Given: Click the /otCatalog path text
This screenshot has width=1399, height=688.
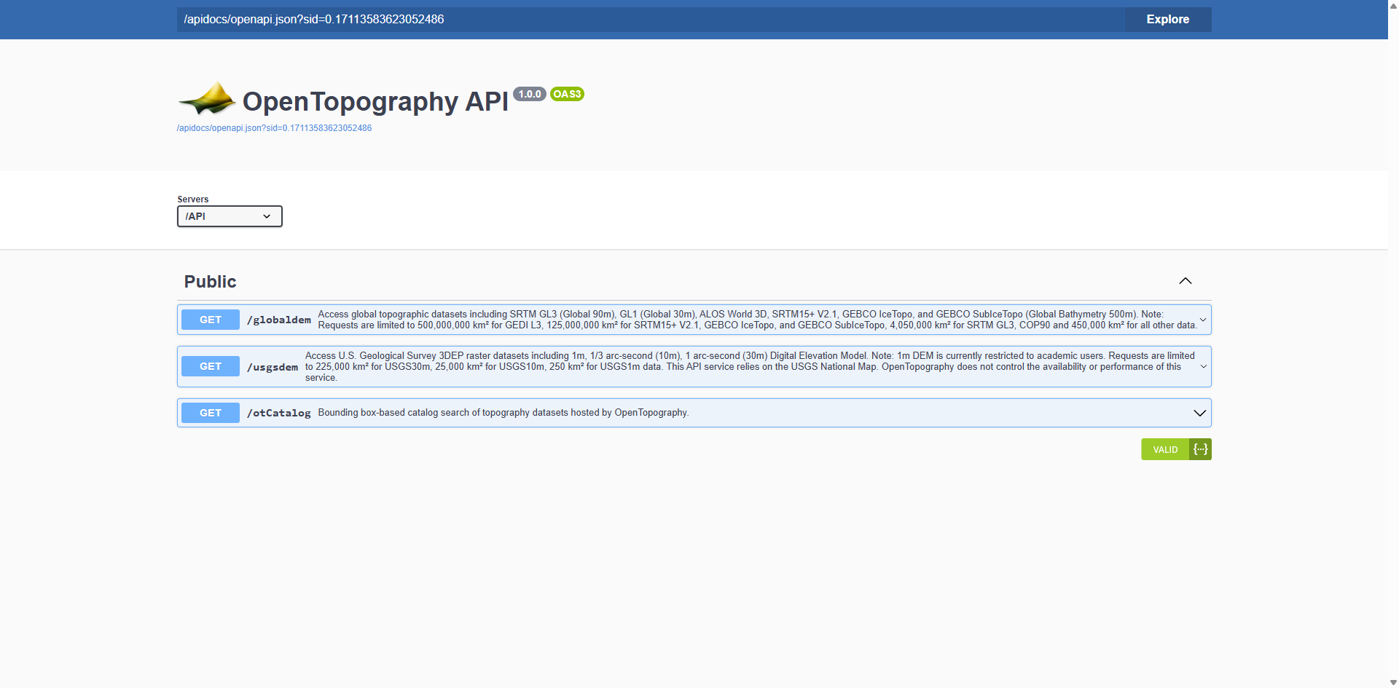Looking at the screenshot, I should pyautogui.click(x=279, y=413).
